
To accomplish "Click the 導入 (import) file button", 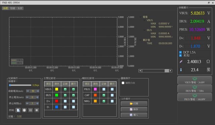I will click(134, 115).
